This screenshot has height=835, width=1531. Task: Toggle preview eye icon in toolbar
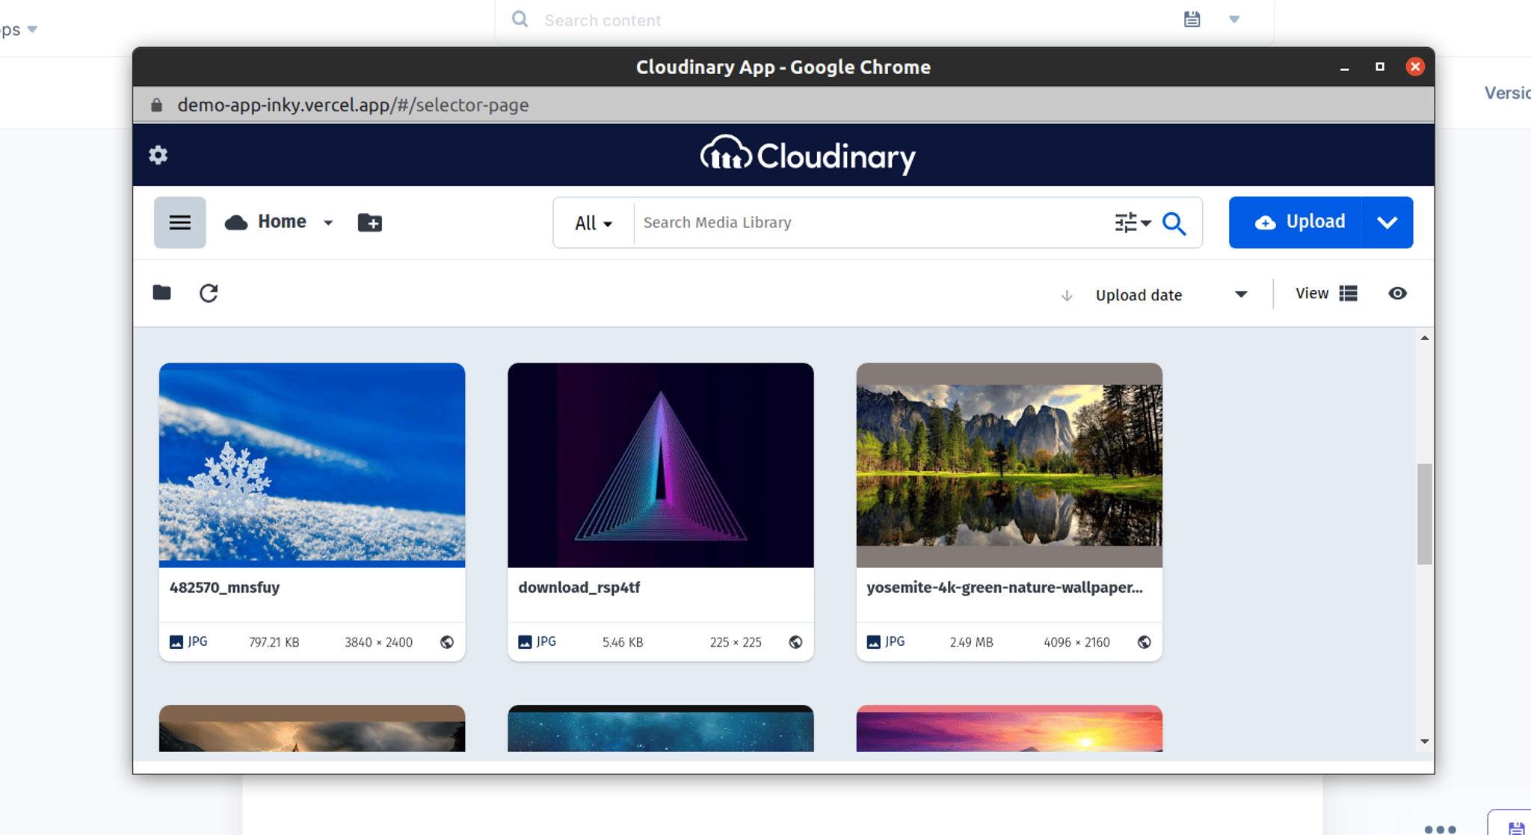click(1397, 293)
